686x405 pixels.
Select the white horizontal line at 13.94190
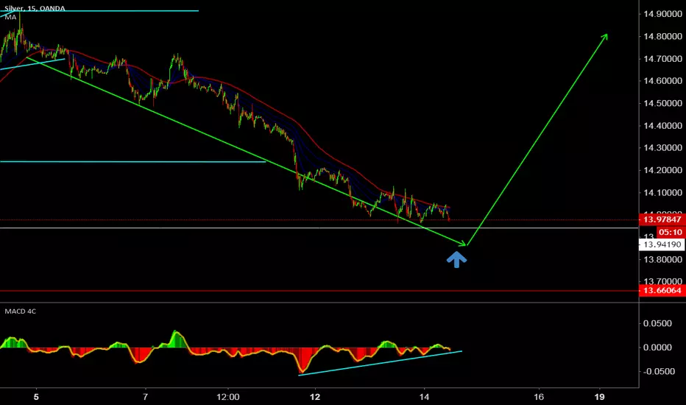point(319,228)
